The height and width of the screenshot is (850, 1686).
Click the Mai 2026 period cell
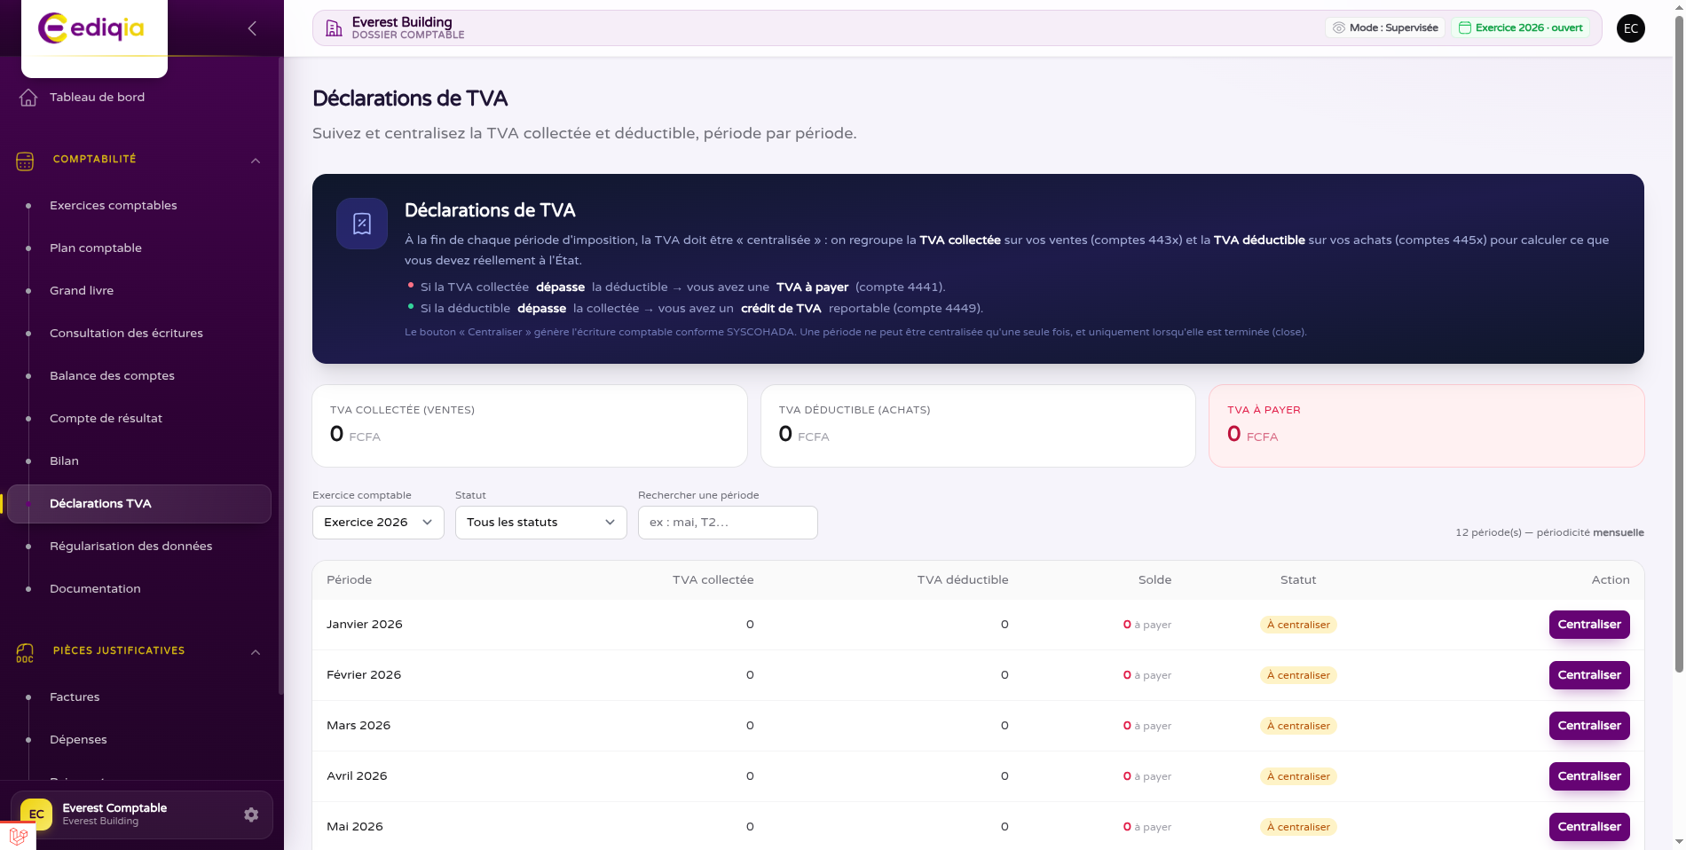point(355,827)
